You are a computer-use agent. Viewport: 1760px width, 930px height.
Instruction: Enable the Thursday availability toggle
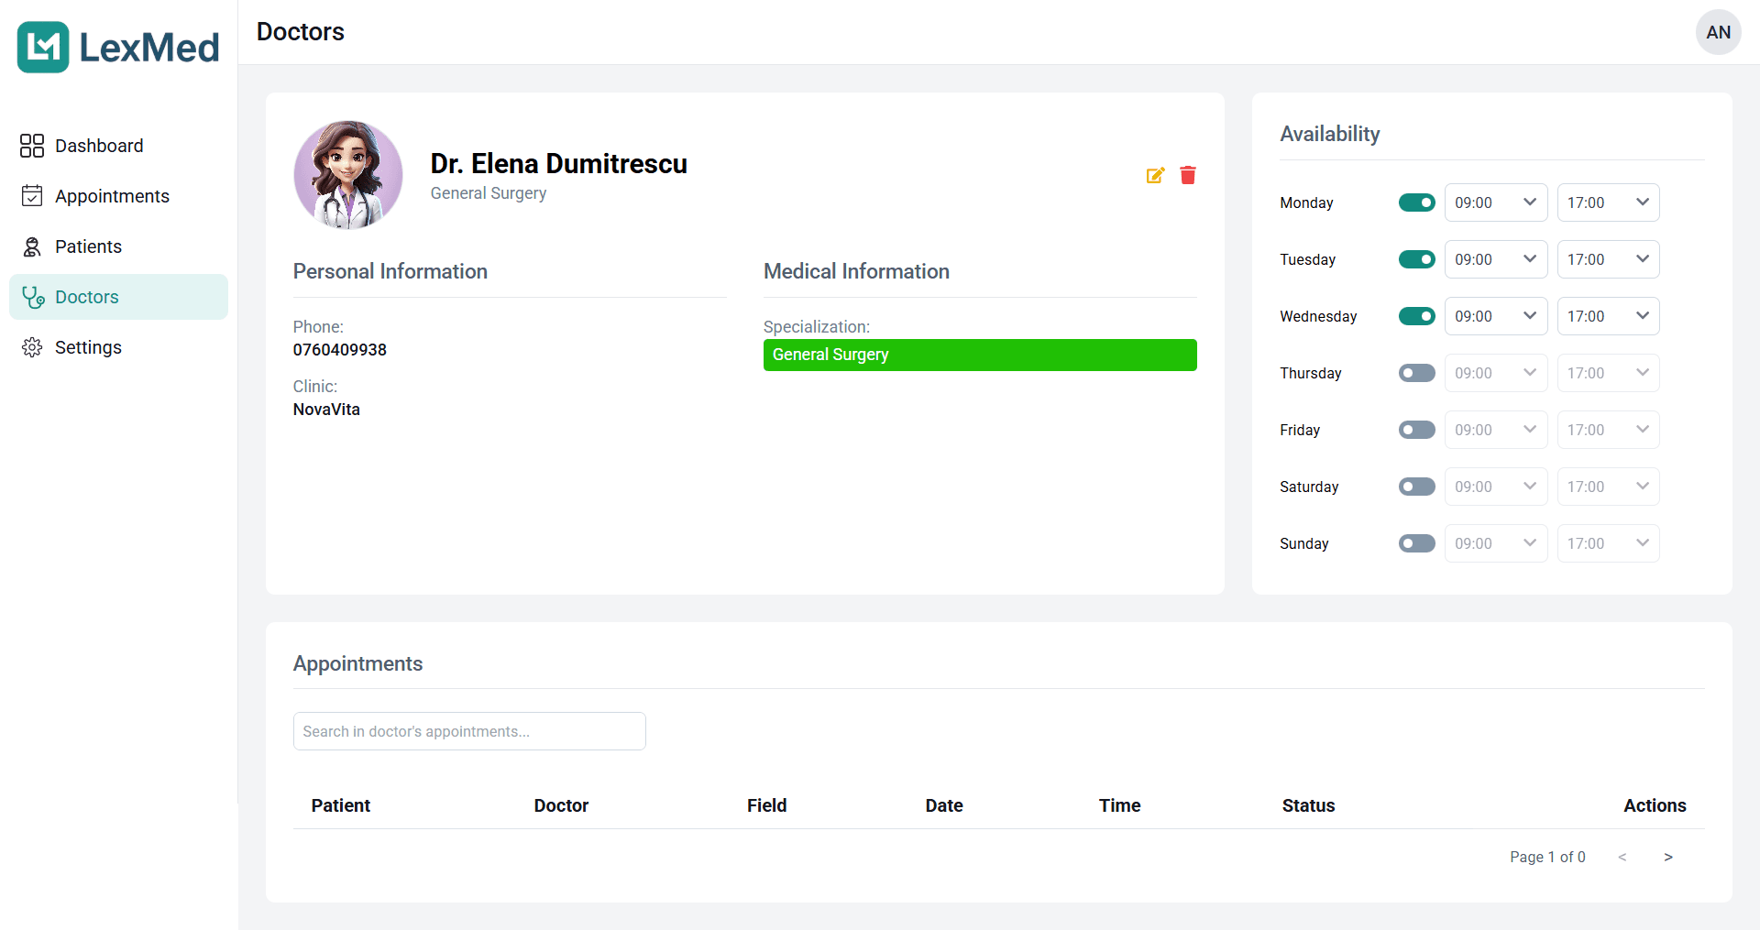(x=1416, y=373)
